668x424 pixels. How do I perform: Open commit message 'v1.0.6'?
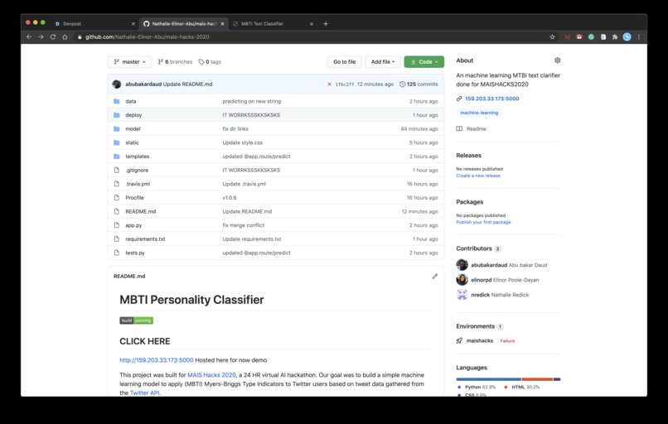click(x=230, y=198)
